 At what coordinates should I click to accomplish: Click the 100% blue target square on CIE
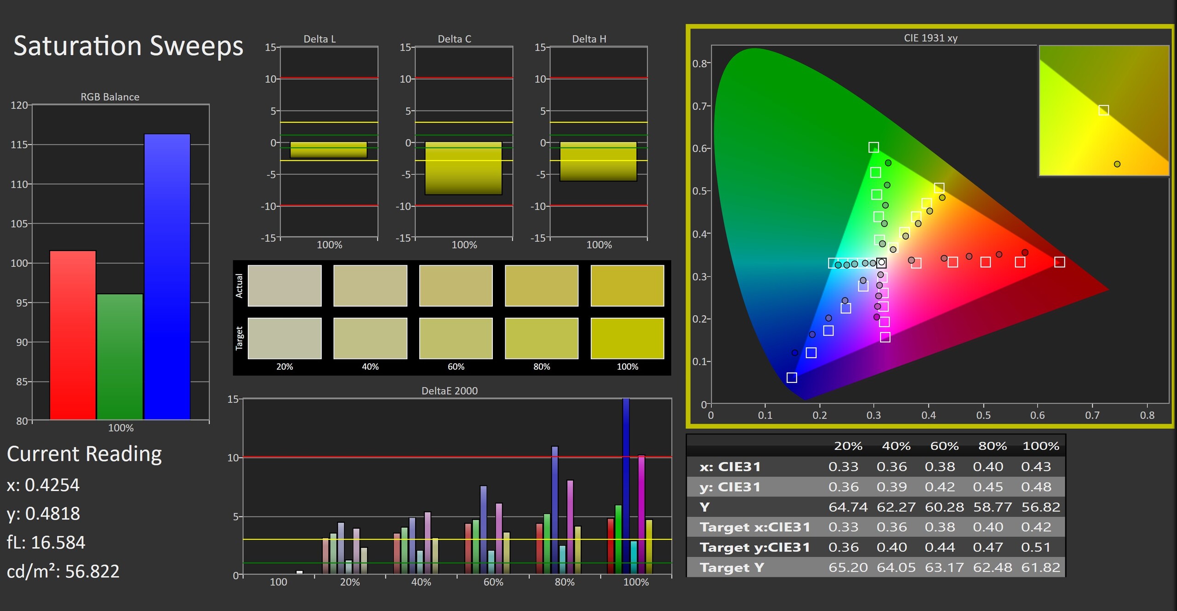point(792,377)
